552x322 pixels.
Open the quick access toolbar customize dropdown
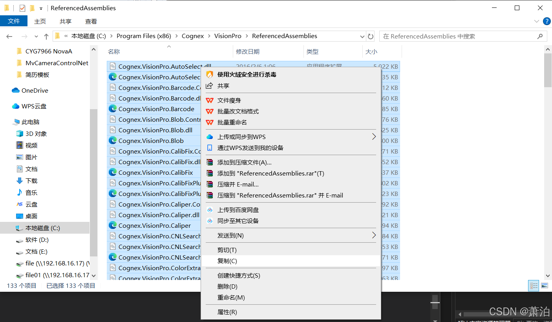point(41,8)
